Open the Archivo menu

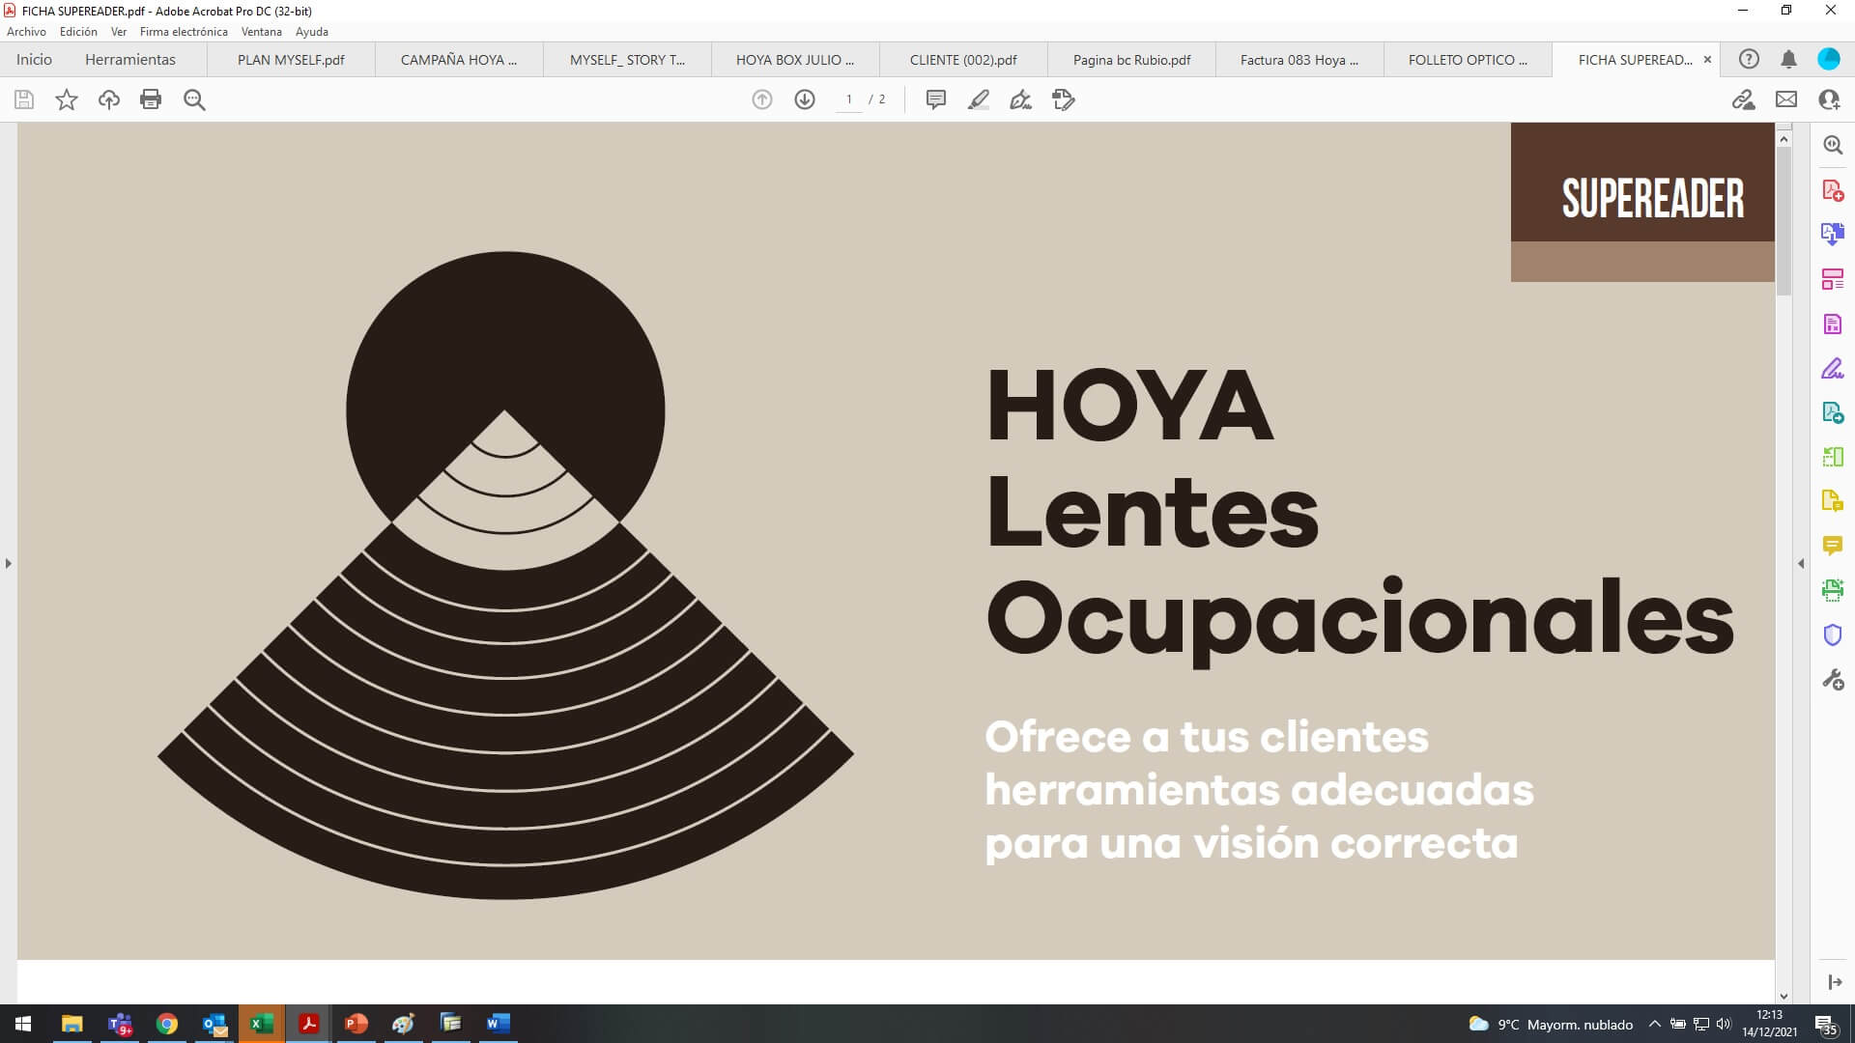pyautogui.click(x=27, y=32)
